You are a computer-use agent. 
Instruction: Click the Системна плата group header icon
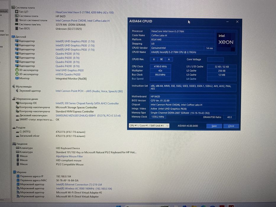[13, 7]
